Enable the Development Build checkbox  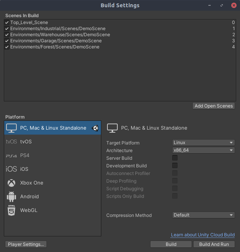pos(175,165)
